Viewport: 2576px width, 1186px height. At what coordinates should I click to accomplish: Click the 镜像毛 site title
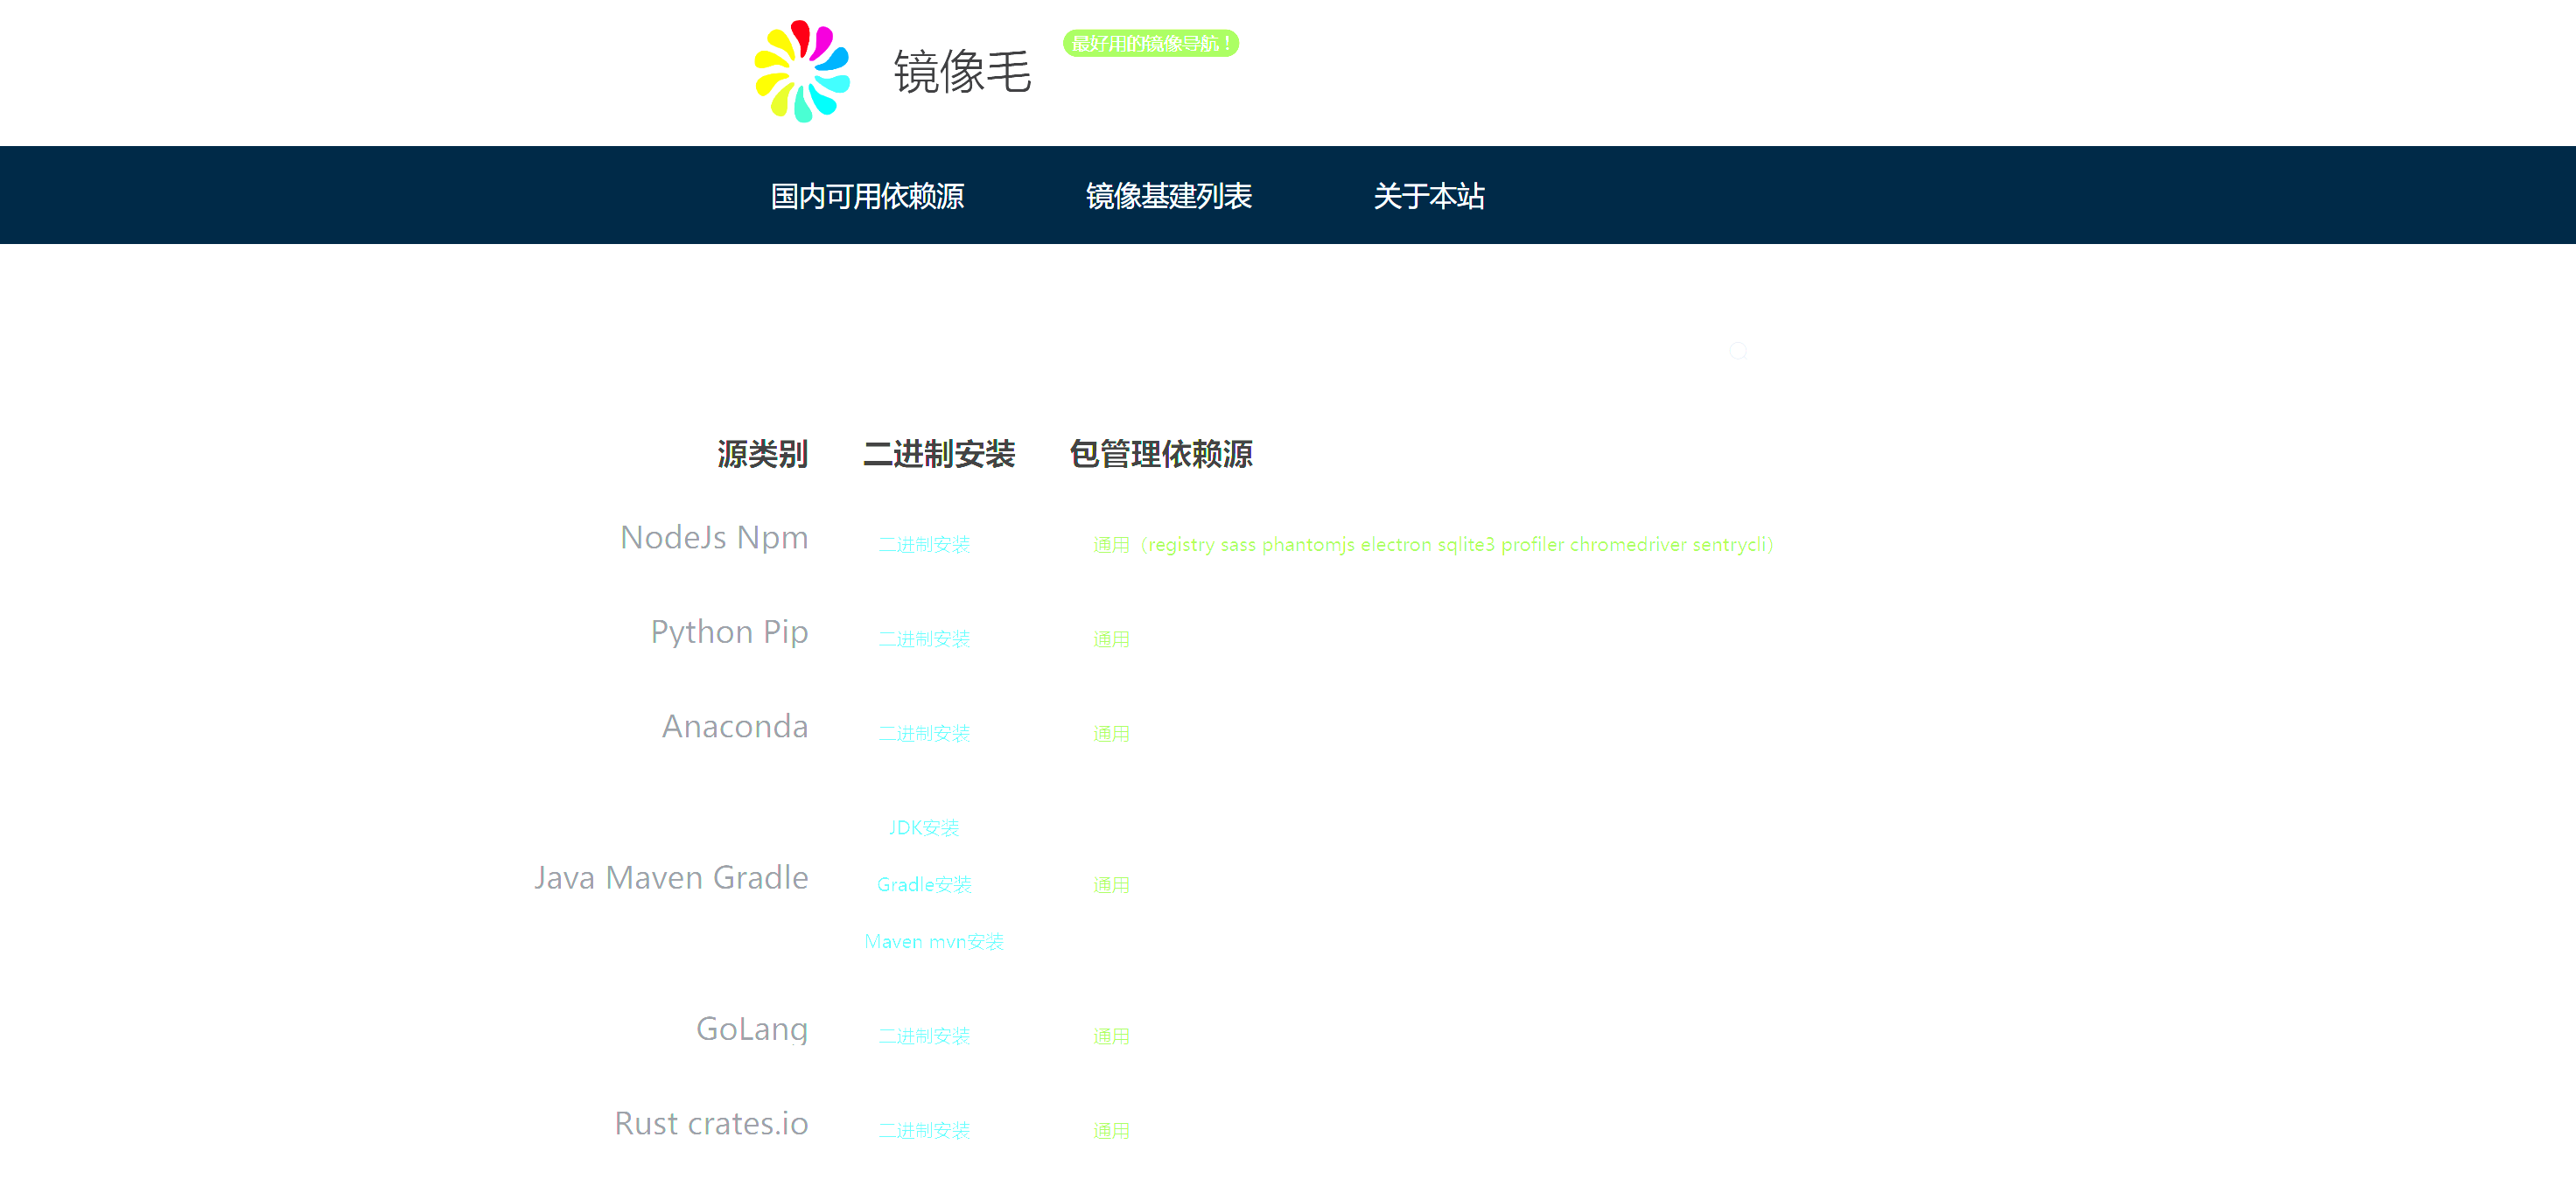pyautogui.click(x=961, y=72)
